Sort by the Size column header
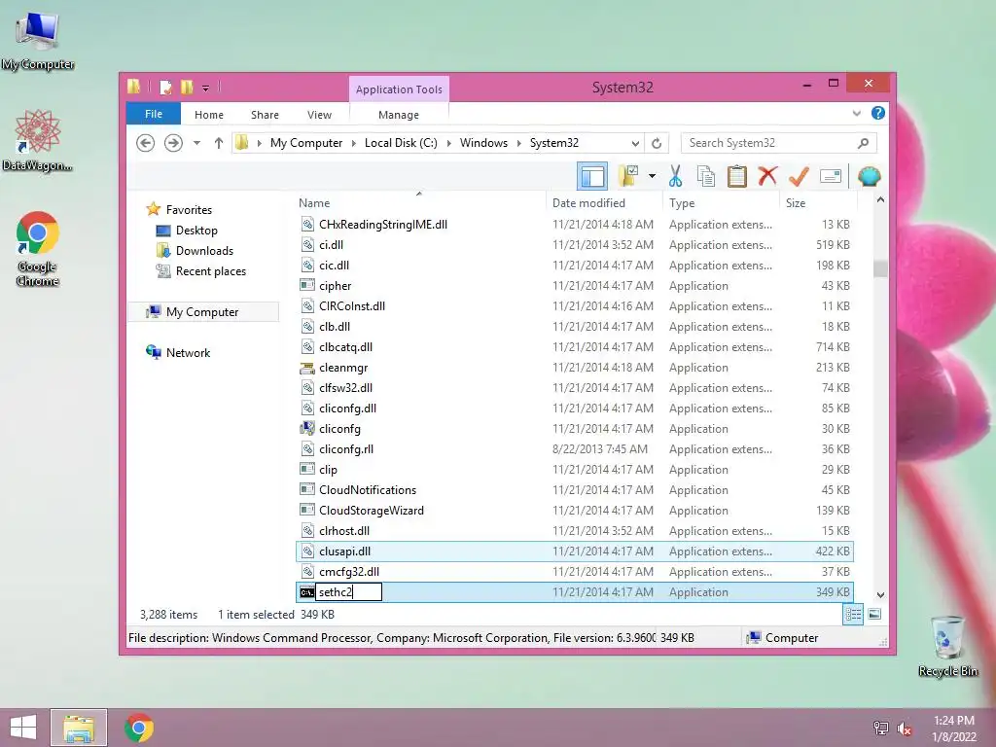 point(796,203)
